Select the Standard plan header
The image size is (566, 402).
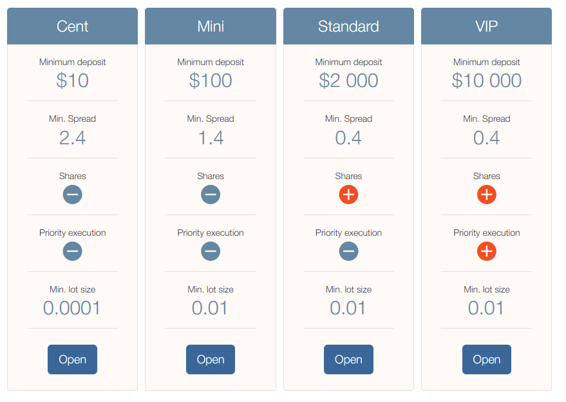[348, 26]
